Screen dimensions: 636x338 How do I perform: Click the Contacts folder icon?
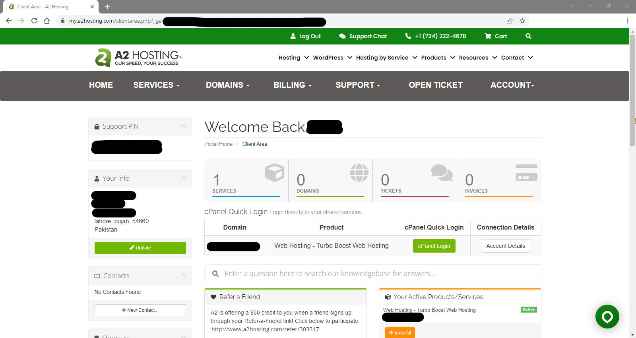(x=97, y=276)
